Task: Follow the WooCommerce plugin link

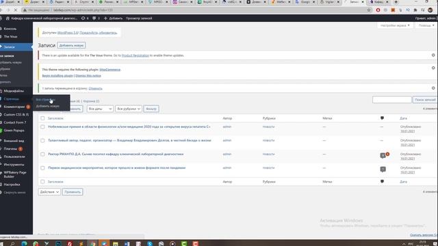Action: point(109,70)
